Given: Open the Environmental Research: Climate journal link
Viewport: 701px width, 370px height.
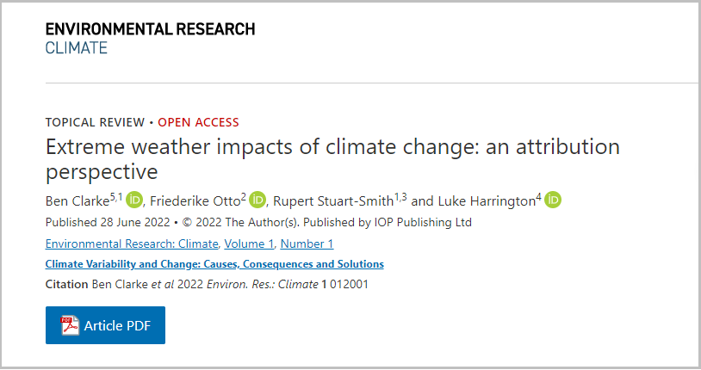Looking at the screenshot, I should click(133, 244).
